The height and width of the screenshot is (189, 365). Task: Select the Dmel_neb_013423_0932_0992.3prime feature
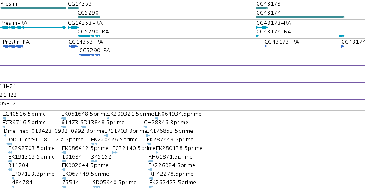tap(5, 135)
